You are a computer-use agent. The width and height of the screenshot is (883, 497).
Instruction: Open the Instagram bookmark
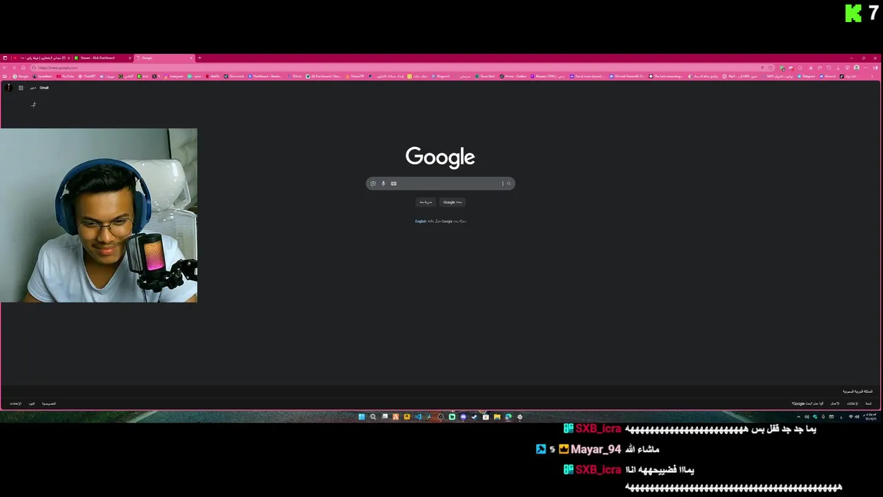point(173,76)
